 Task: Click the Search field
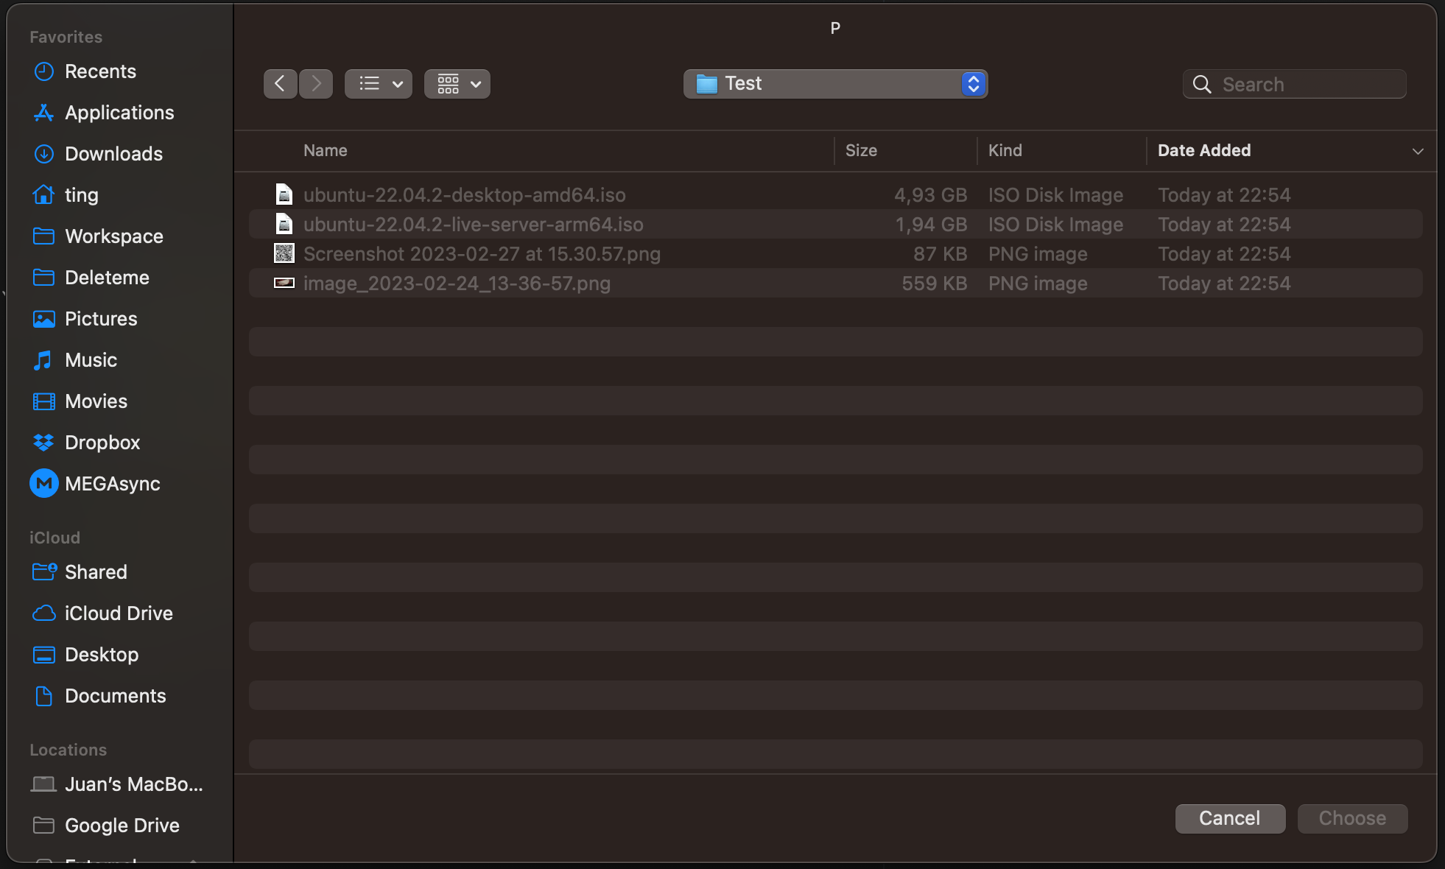1295,84
